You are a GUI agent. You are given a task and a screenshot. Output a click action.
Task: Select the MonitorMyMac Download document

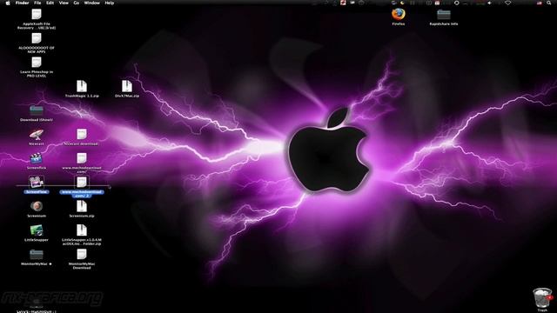click(82, 255)
